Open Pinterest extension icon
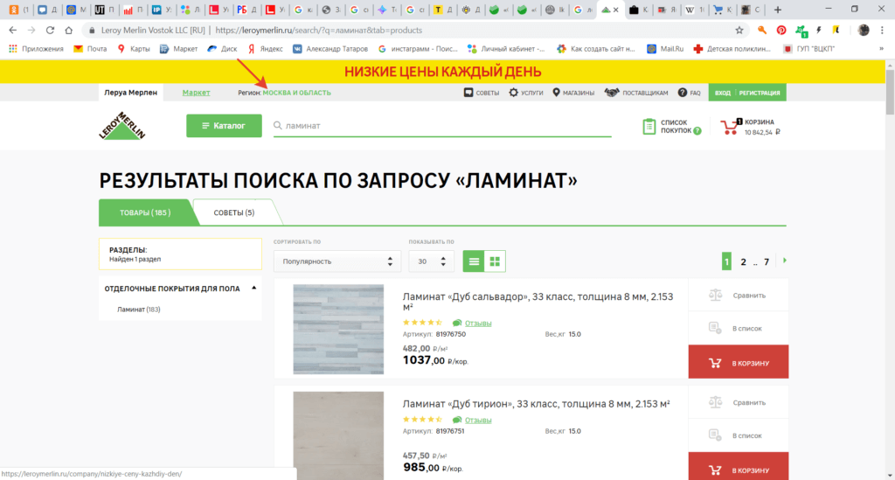Screen dimensions: 895x480 [x=781, y=31]
